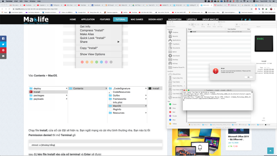Open MAC GAMES nav item

137,19
